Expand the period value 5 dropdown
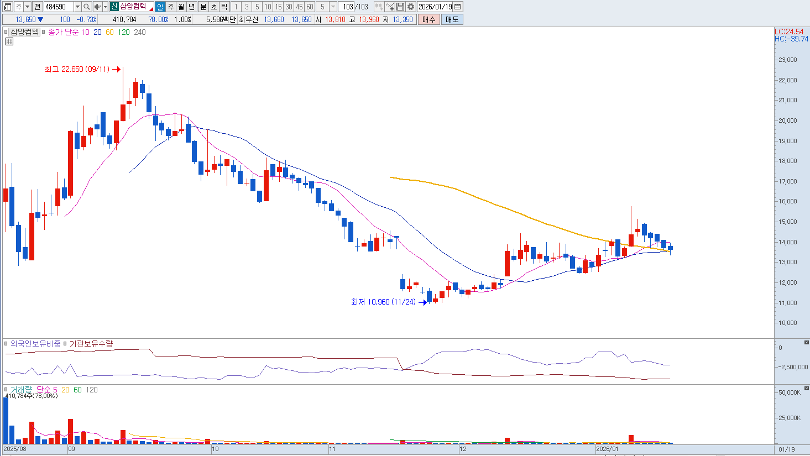Image resolution: width=810 pixels, height=456 pixels. (333, 7)
